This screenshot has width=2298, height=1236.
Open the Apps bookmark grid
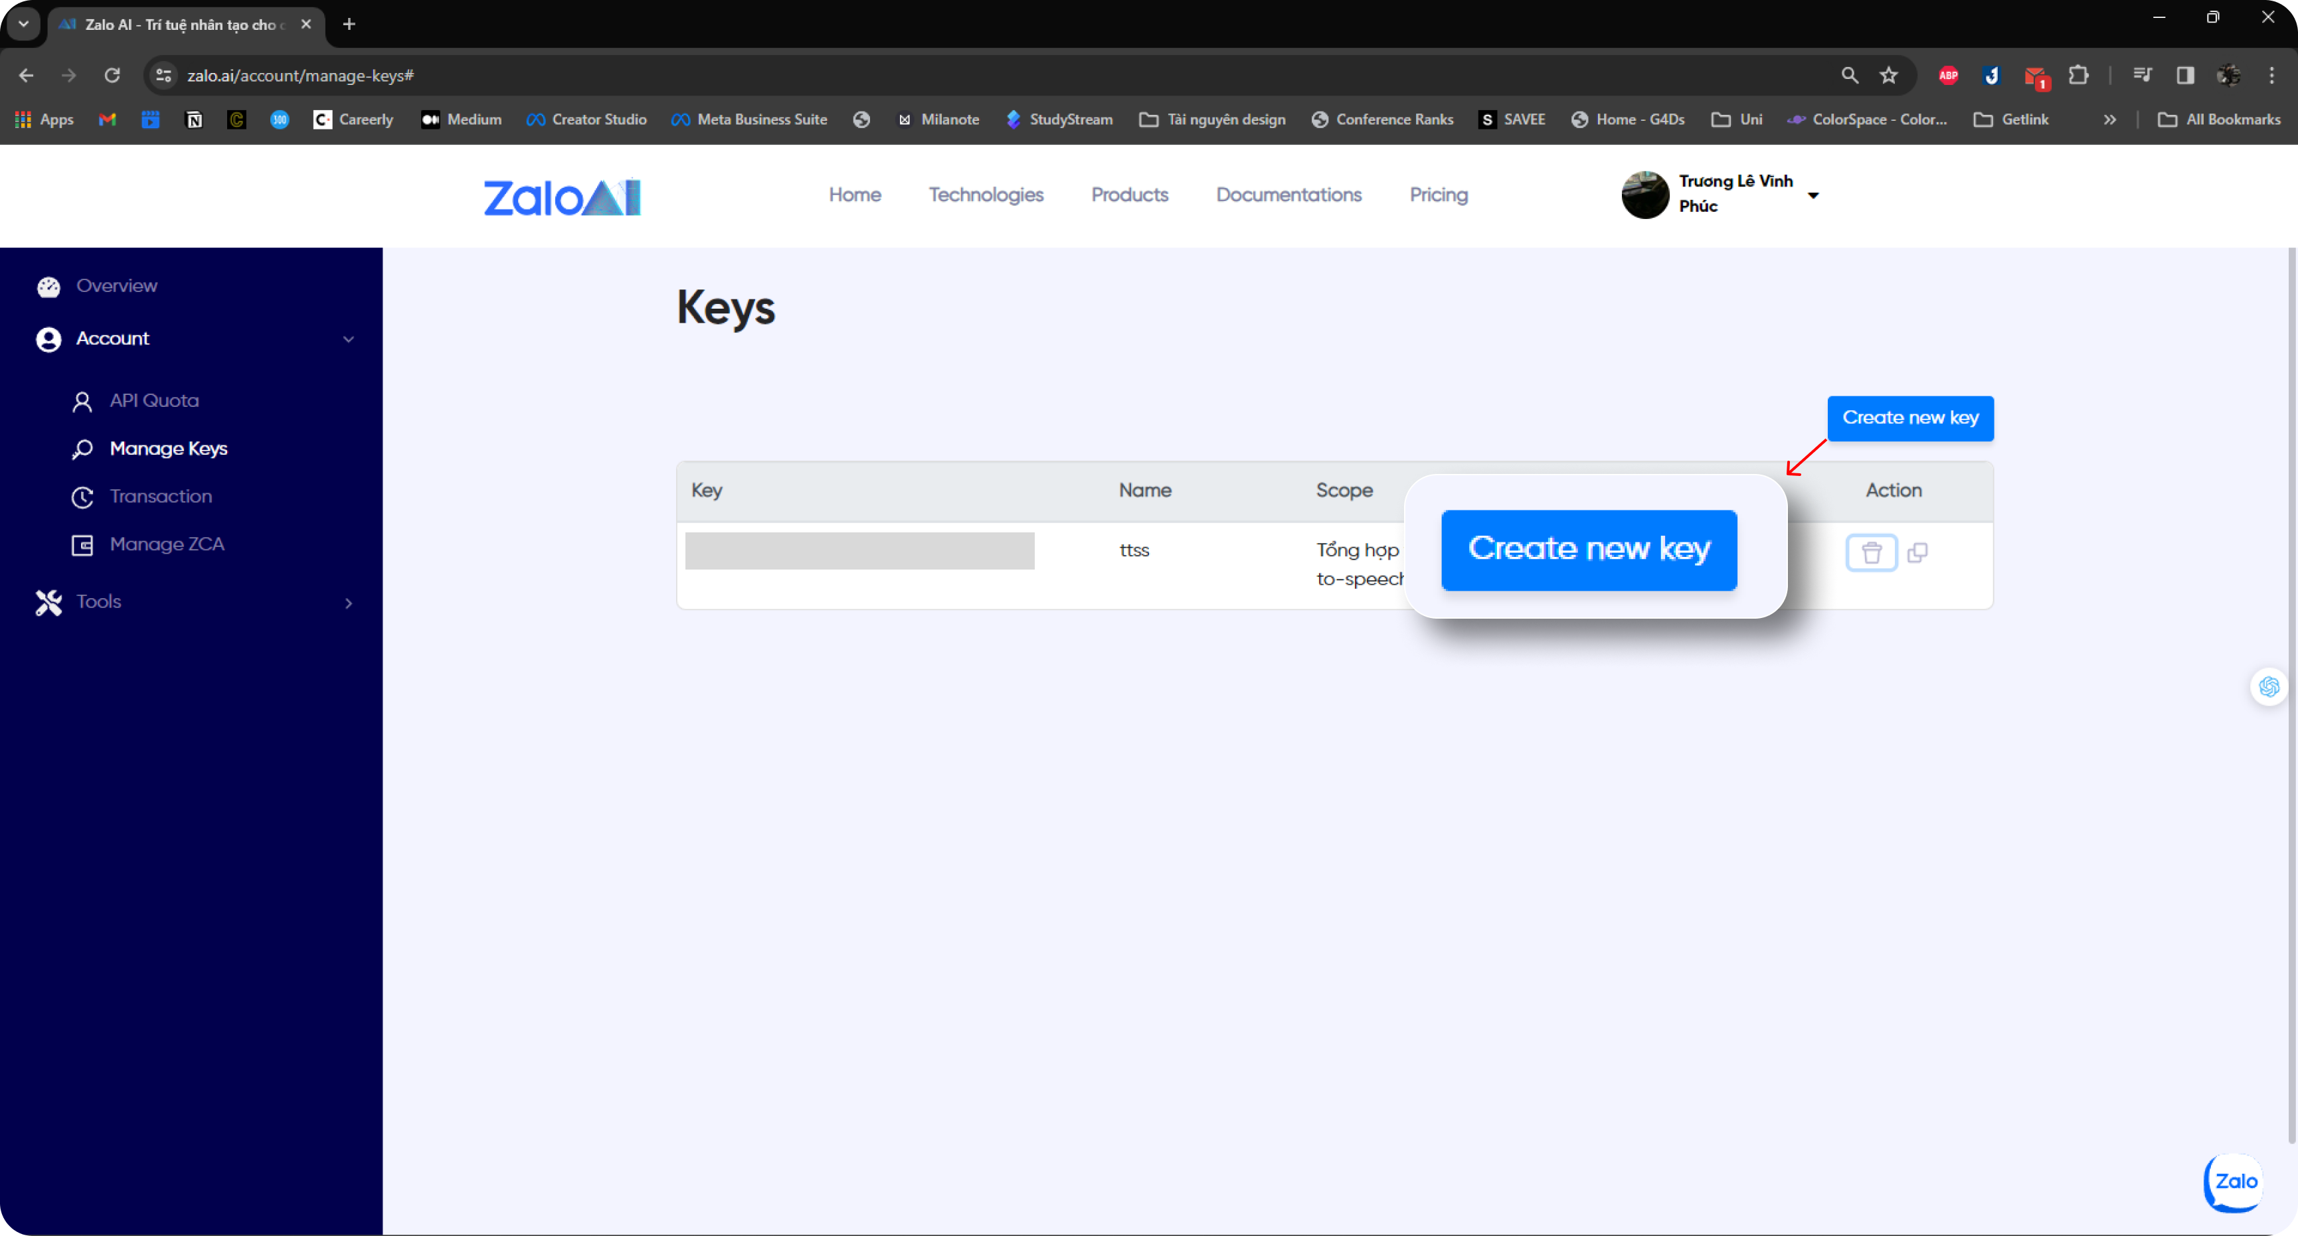coord(44,119)
